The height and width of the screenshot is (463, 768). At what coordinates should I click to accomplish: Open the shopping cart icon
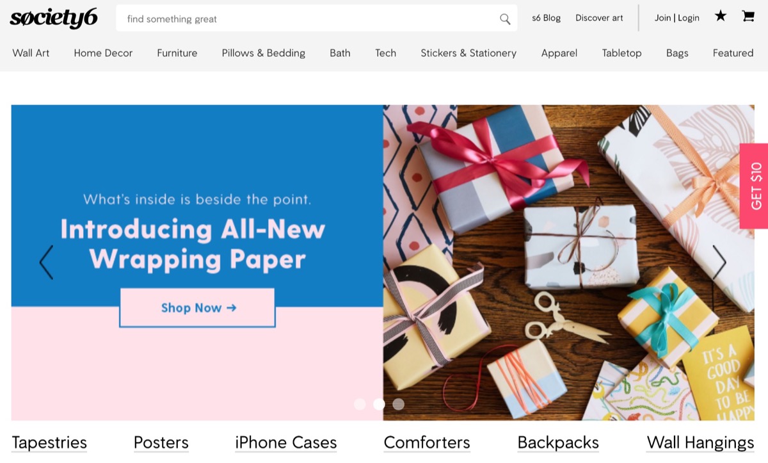click(748, 16)
